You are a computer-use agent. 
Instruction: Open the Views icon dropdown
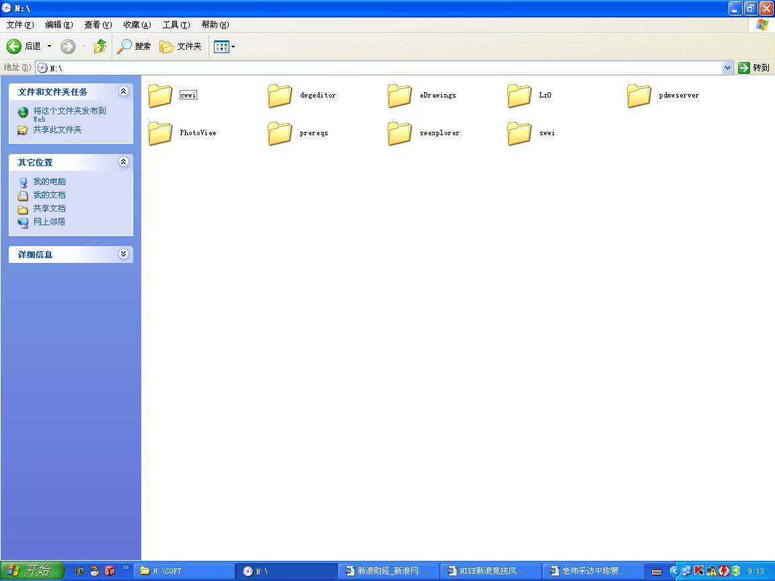pos(225,47)
